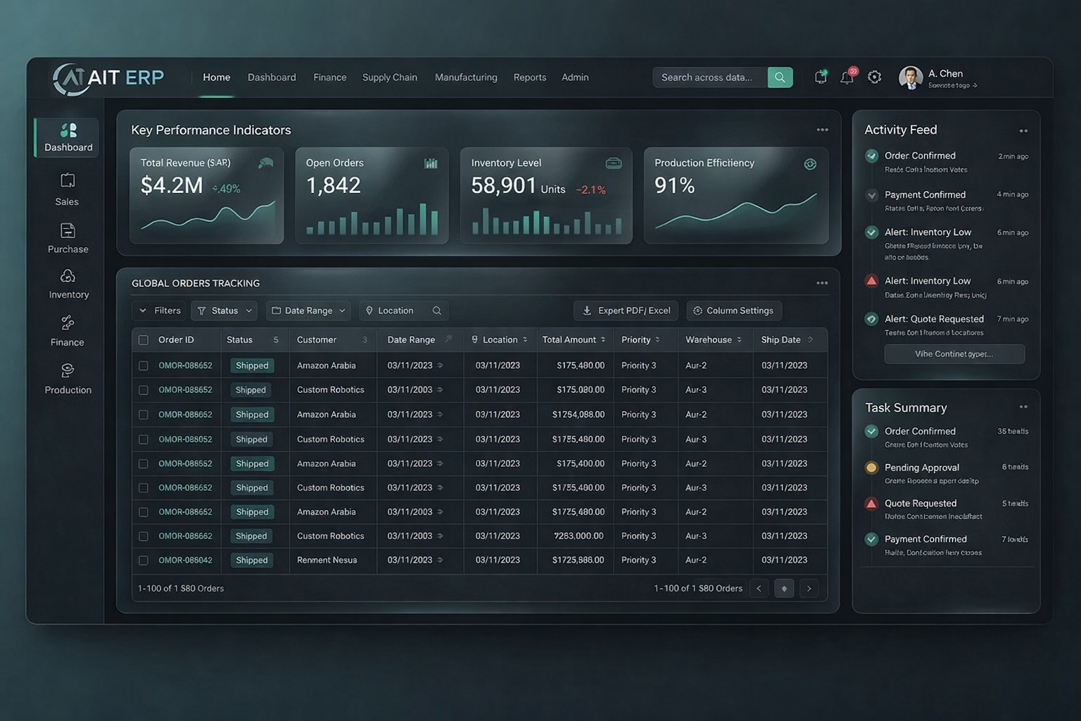The image size is (1081, 721).
Task: Open settings via the gear icon
Action: (875, 77)
